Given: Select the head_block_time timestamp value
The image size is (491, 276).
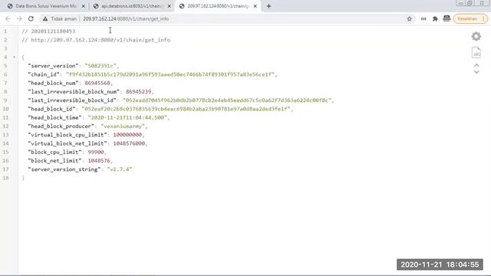Looking at the screenshot, I should [127, 117].
